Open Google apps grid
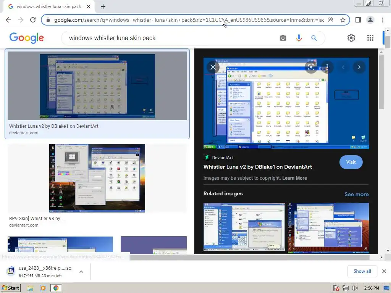Screen dimensions: 391x293 pyautogui.click(x=370, y=38)
